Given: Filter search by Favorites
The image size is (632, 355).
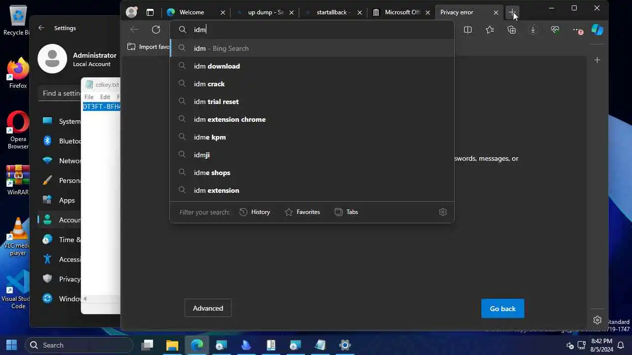Looking at the screenshot, I should click(303, 212).
